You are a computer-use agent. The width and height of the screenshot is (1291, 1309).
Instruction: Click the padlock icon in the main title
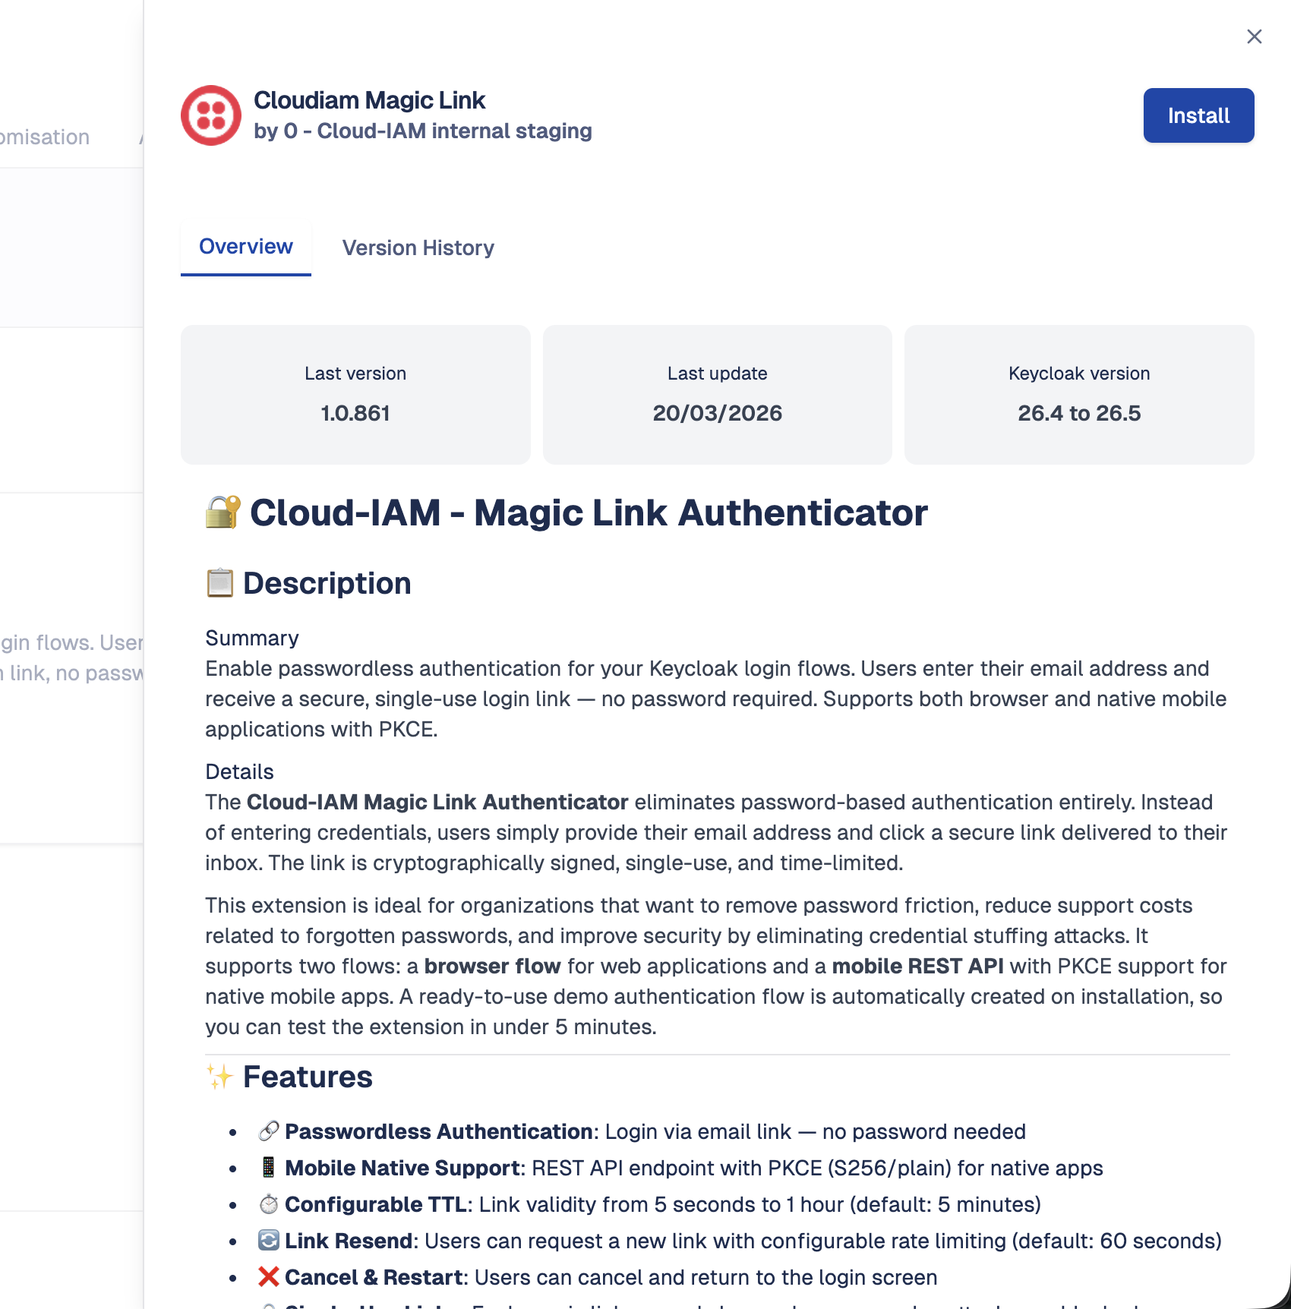coord(222,513)
